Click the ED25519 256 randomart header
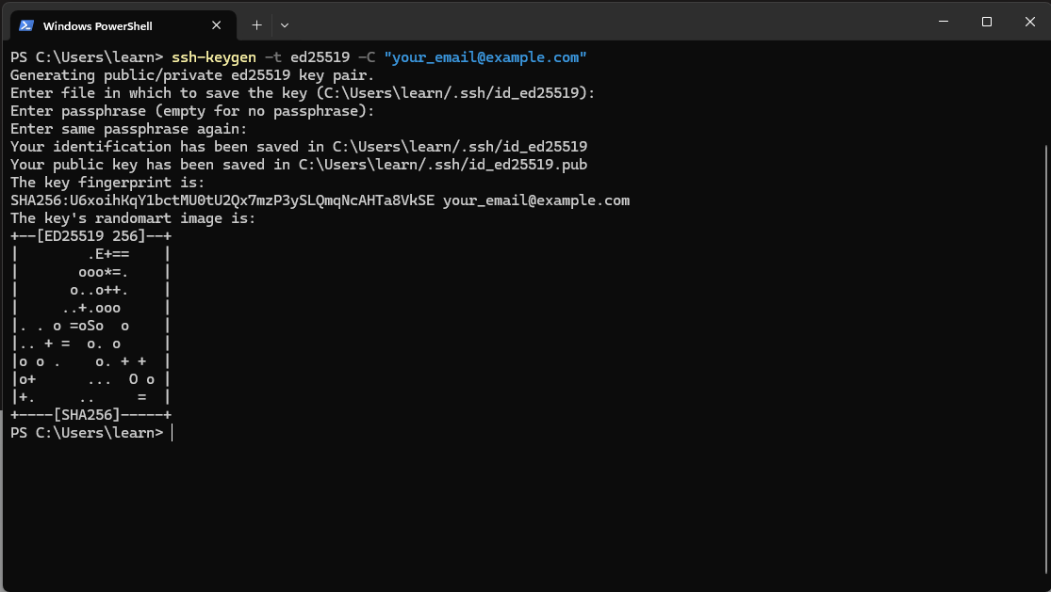 tap(90, 235)
